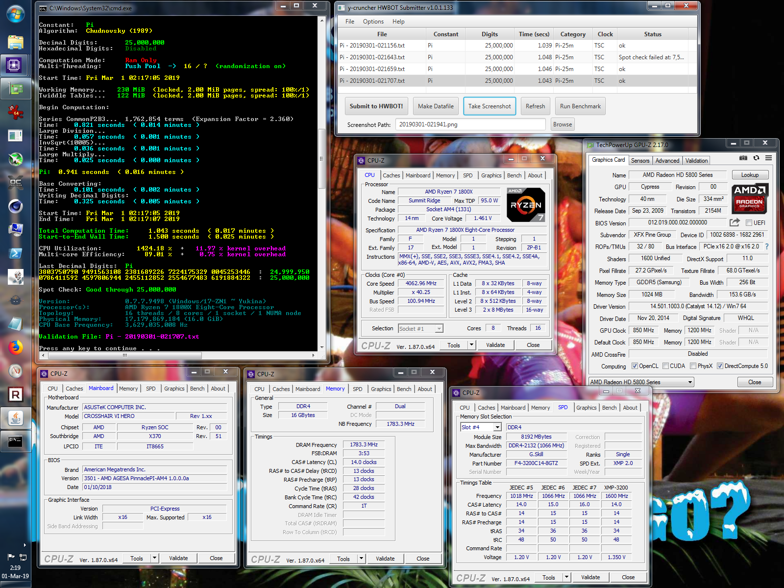Expand the Tools arrow in Mainboard CPU-Z window

tap(154, 558)
